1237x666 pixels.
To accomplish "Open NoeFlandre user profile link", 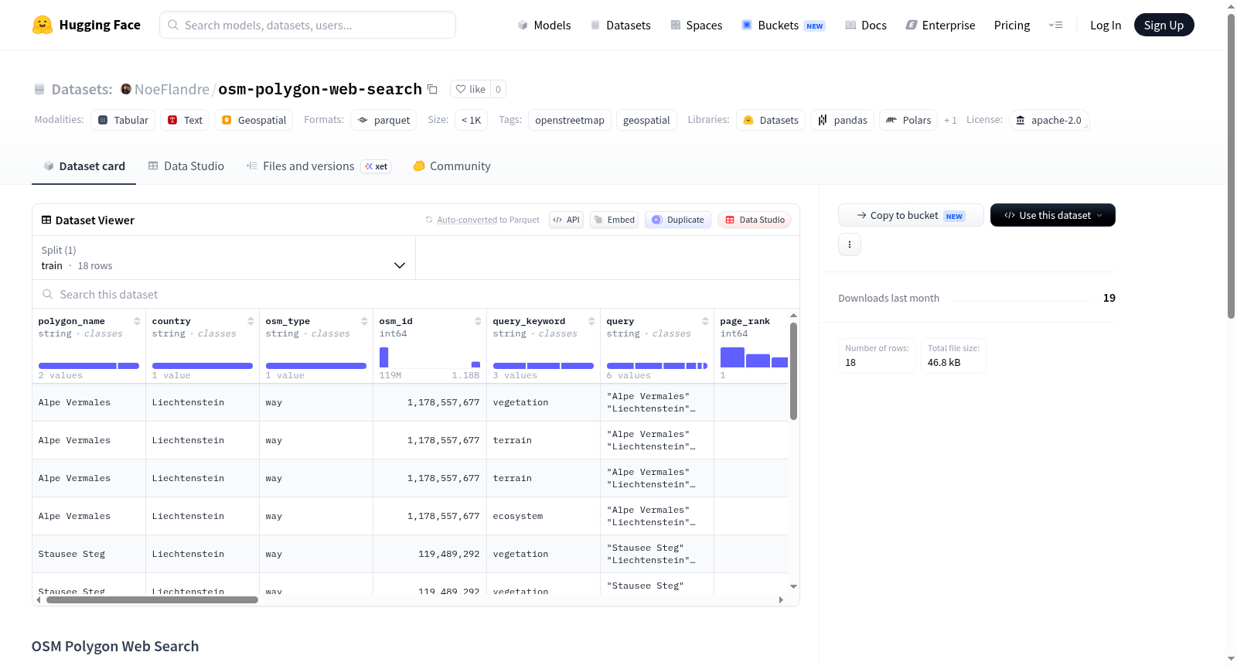I will 172,89.
